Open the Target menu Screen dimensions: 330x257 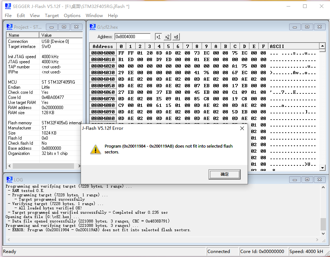pos(52,15)
